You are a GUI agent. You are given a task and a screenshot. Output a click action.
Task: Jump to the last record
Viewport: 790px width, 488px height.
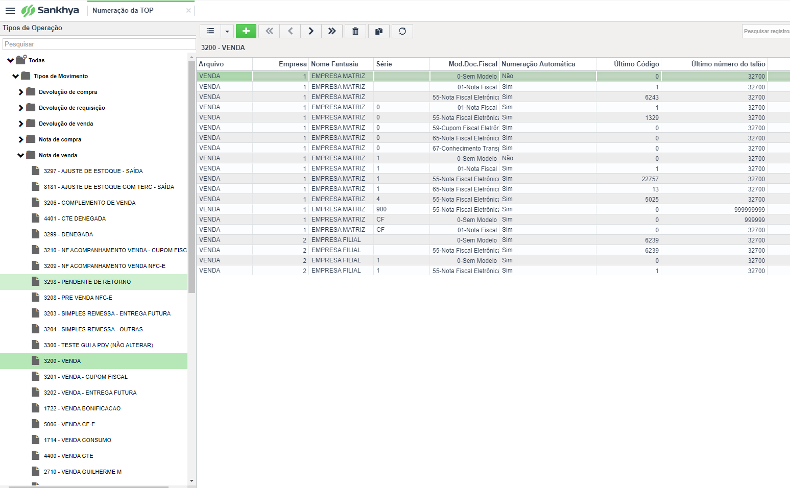click(332, 31)
